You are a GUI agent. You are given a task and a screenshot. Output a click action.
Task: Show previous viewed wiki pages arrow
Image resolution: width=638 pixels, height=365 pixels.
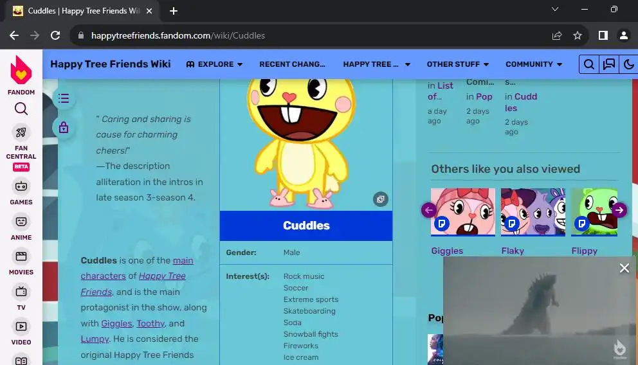[x=429, y=210]
